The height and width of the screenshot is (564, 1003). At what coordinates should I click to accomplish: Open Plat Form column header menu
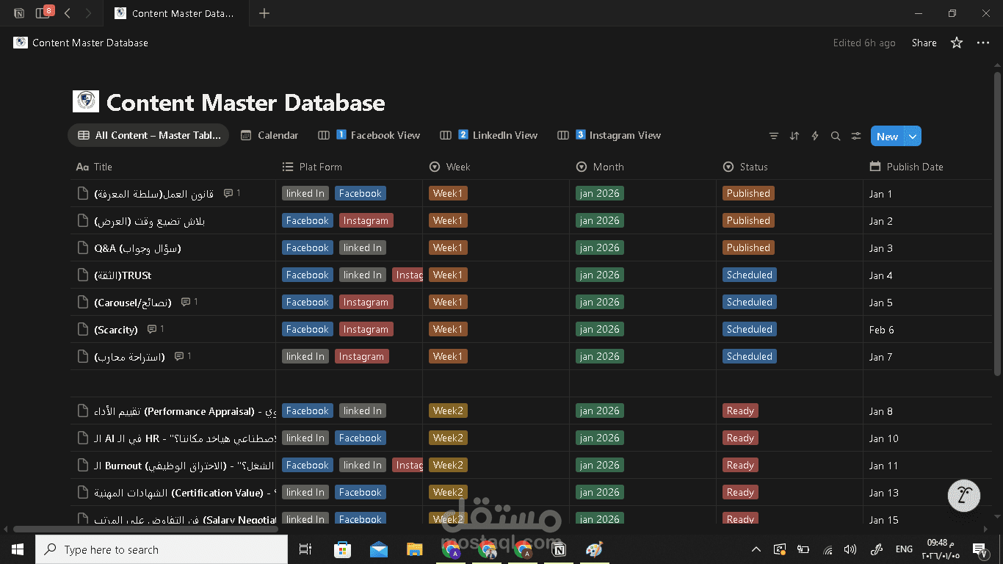[349, 167]
